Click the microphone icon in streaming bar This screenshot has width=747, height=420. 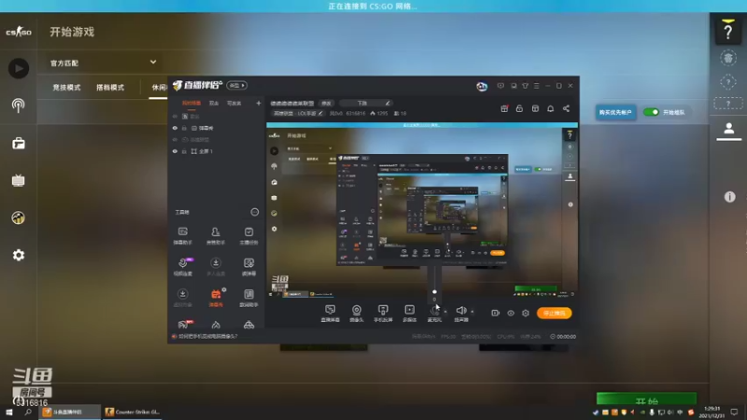(x=434, y=313)
